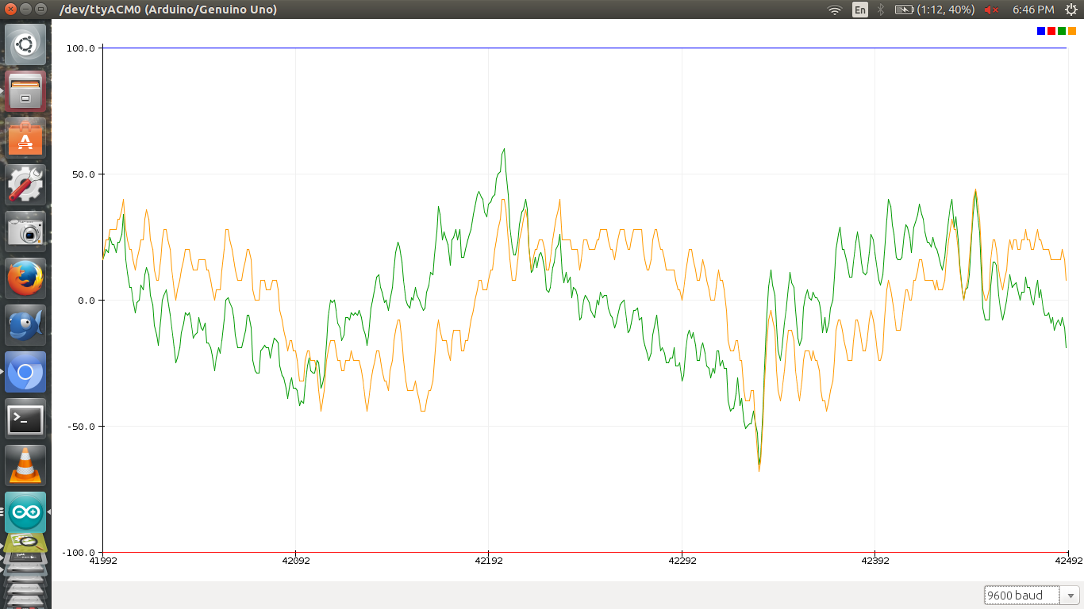Open the Terminal from the launcher

point(25,419)
